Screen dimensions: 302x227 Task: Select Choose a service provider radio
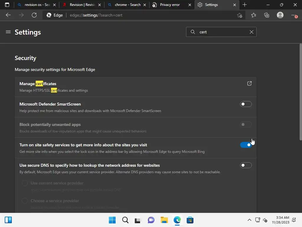click(25, 201)
